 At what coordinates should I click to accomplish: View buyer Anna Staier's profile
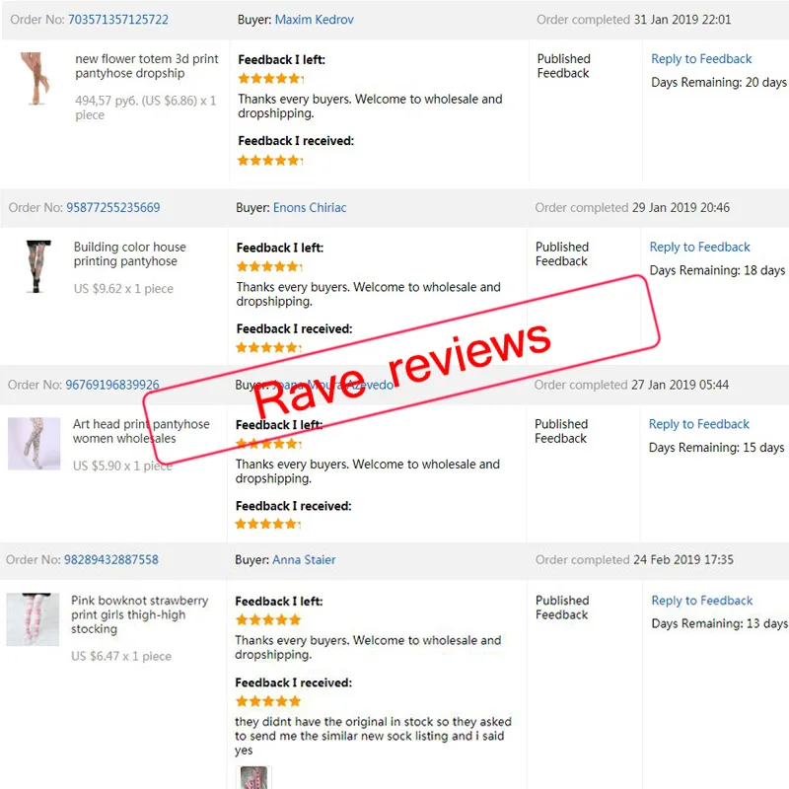click(x=304, y=559)
